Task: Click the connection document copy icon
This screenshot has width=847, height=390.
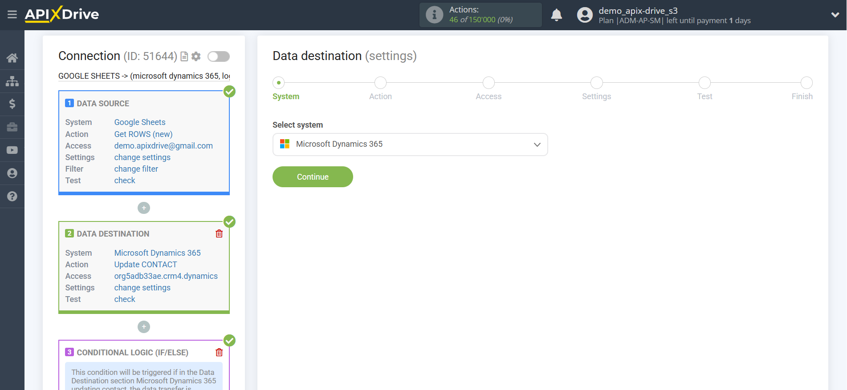Action: [184, 56]
